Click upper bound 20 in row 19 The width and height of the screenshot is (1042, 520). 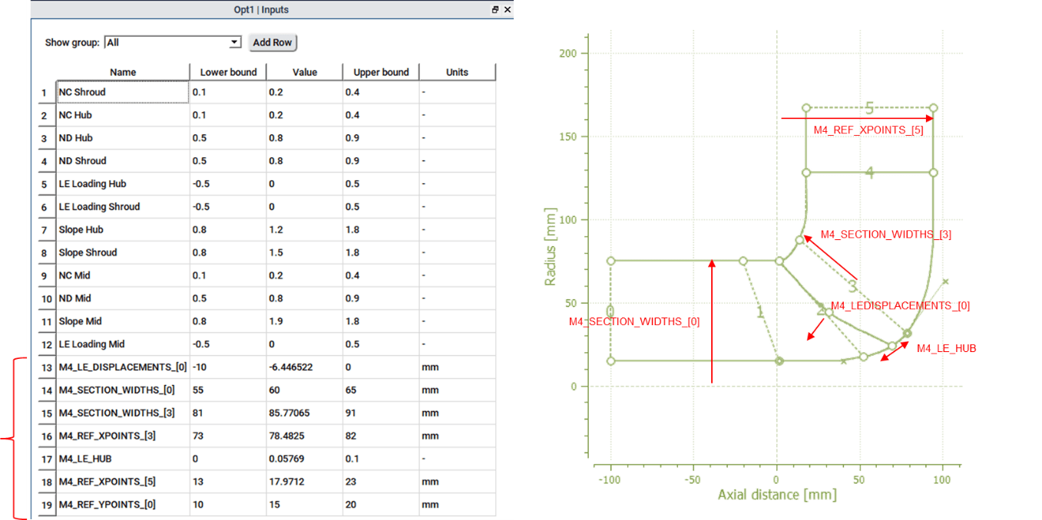pyautogui.click(x=381, y=505)
